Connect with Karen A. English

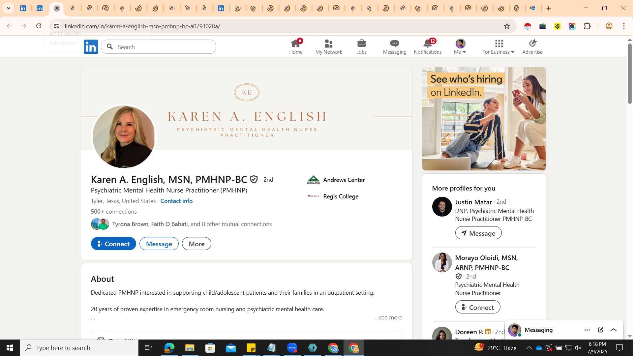(113, 244)
